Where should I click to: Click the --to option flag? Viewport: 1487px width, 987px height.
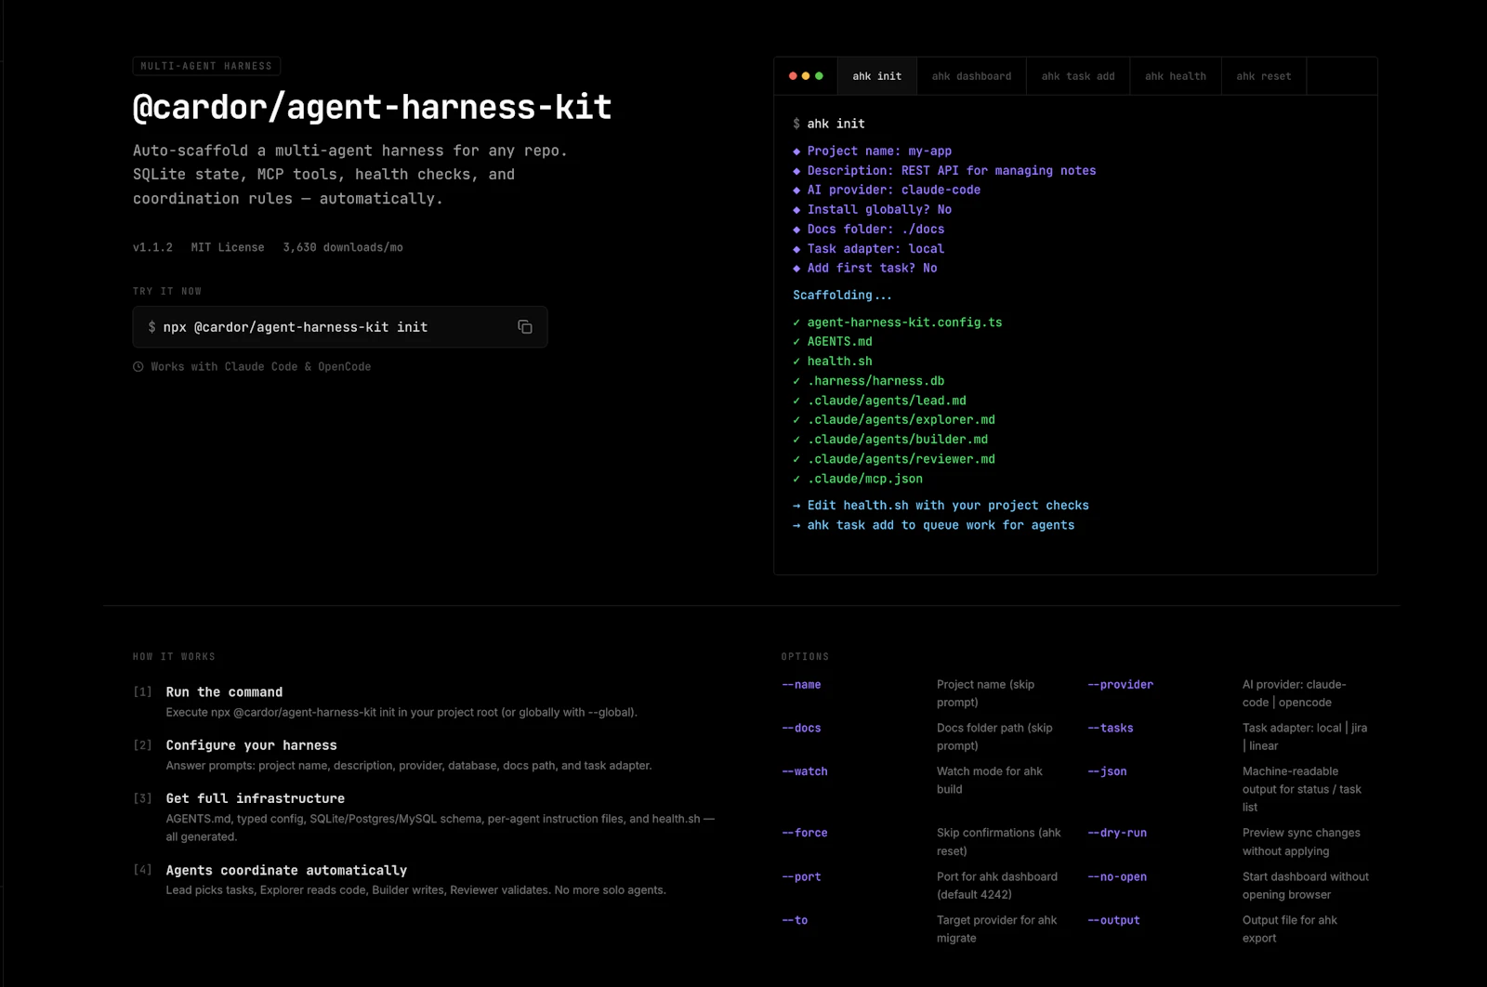pyautogui.click(x=795, y=920)
